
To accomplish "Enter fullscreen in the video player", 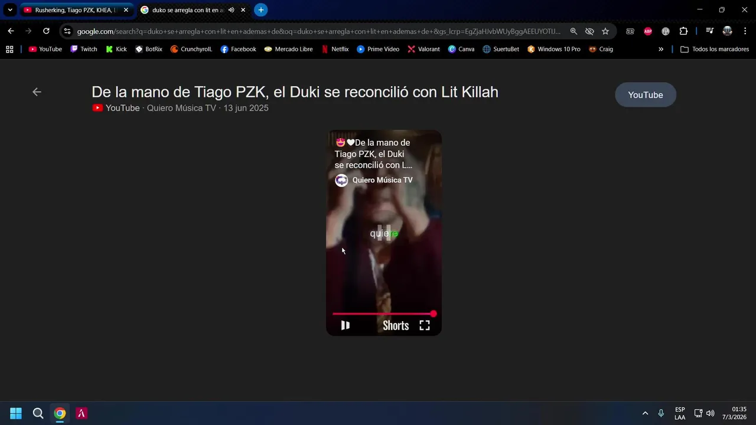I will (425, 325).
